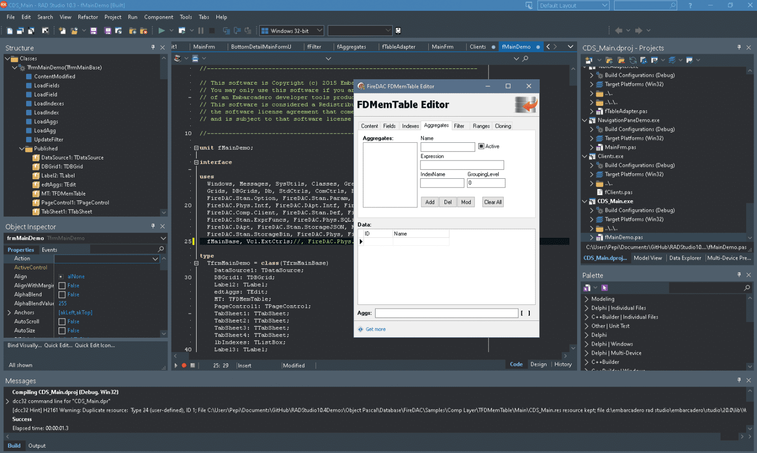
Task: Toggle the AlignWithMargins False checkbox
Action: pyautogui.click(x=62, y=286)
